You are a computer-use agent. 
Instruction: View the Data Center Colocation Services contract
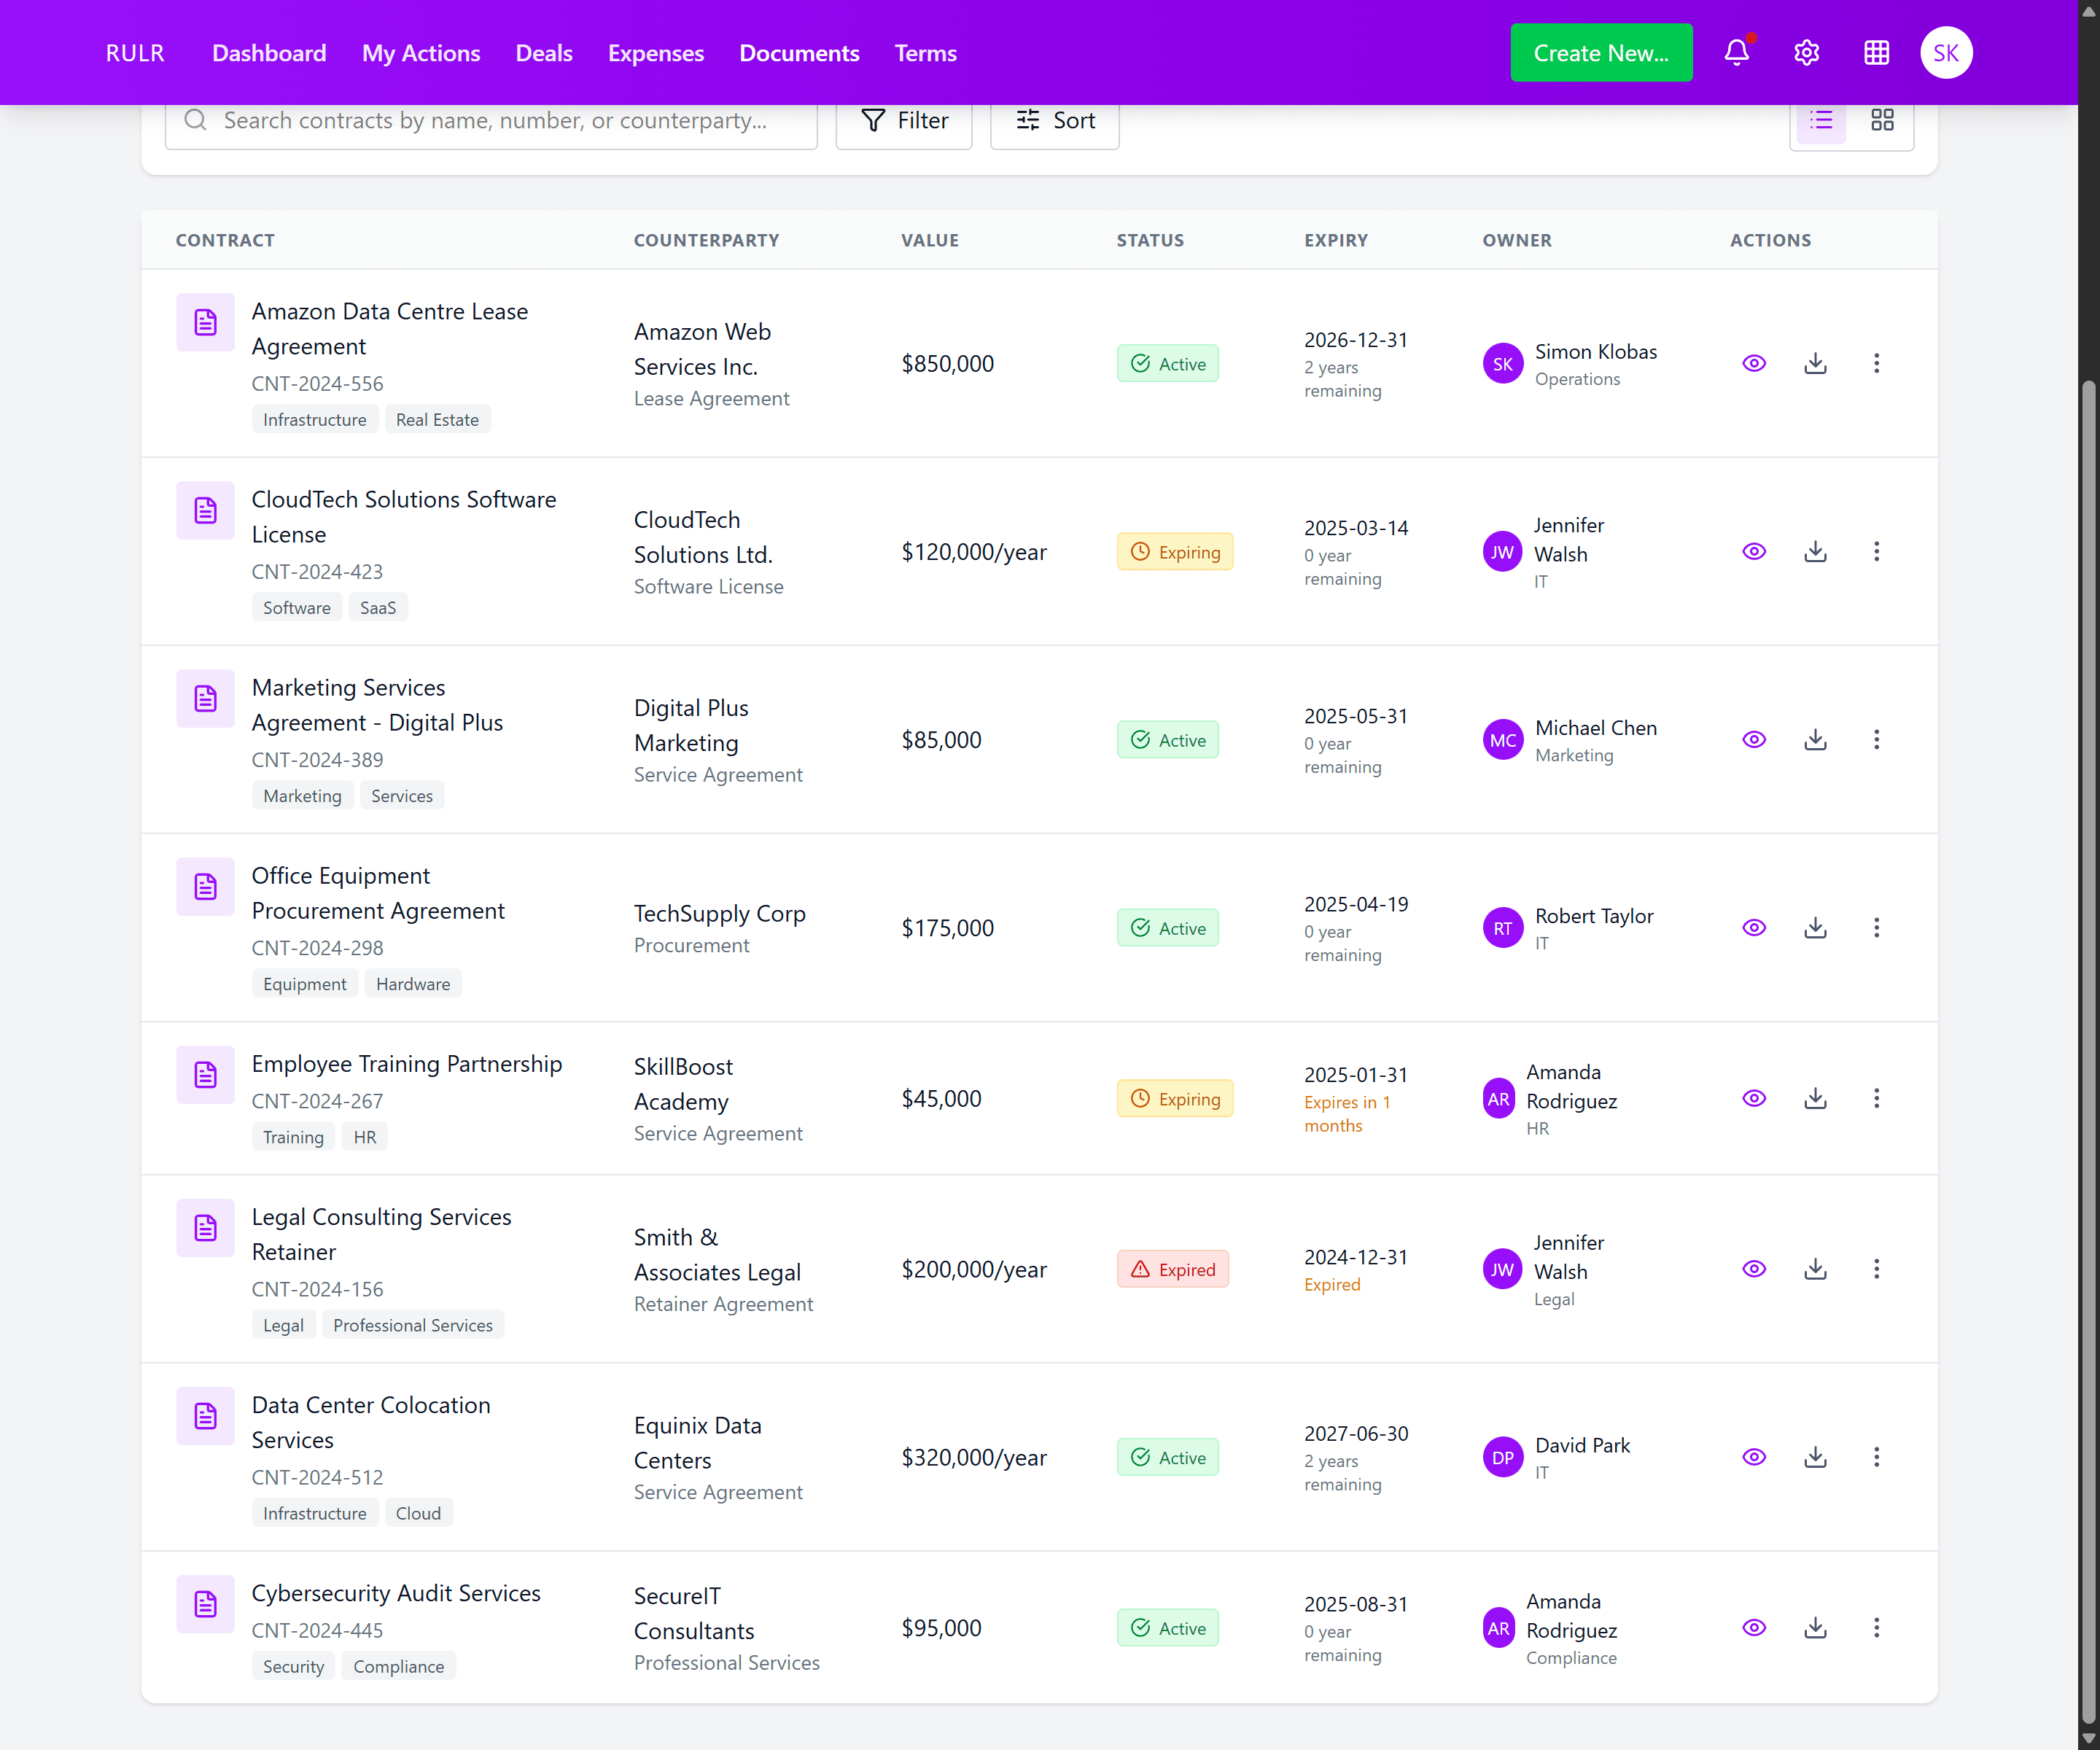click(1754, 1457)
